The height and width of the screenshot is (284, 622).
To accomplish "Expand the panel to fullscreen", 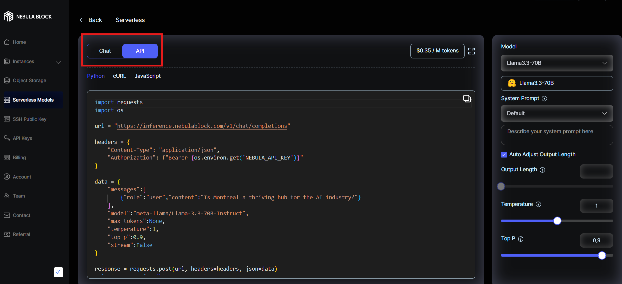I will 471,51.
